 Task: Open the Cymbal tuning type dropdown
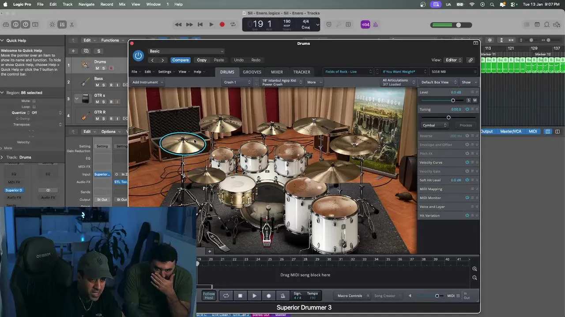coord(435,125)
